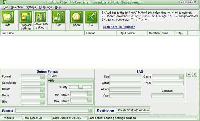Click the X button beside the TAG panel
Image resolution: width=200 pixels, height=121 pixels.
point(195,74)
